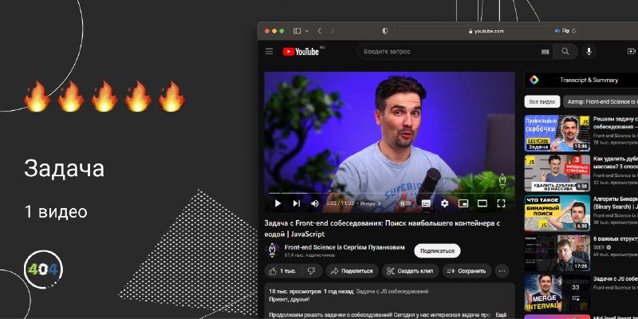Open video player settings gear
This screenshot has width=638, height=319.
pos(444,203)
